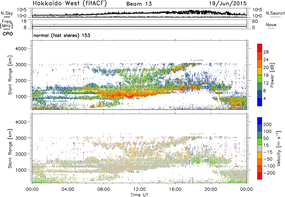This screenshot has width=285, height=197.
Task: Click the noise panel's right '10^5' axis value
Action: click(x=257, y=10)
